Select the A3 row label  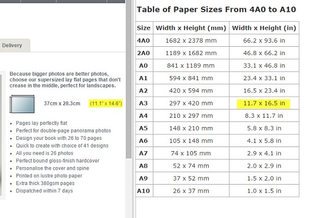[x=144, y=103]
